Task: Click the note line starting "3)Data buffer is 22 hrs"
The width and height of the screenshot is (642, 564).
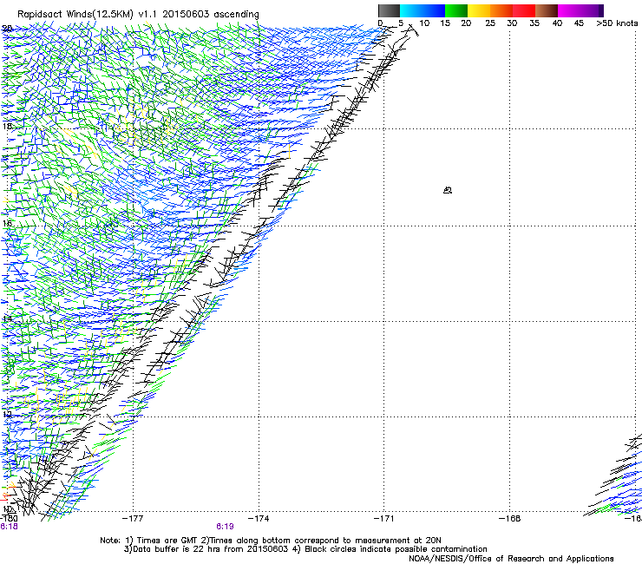Action: coord(305,549)
